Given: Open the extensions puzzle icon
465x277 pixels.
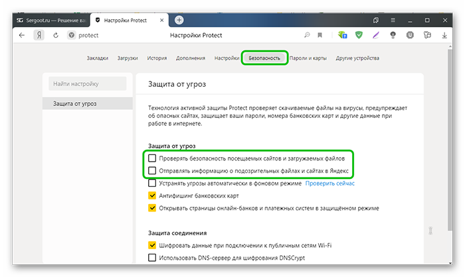Looking at the screenshot, I should coord(427,35).
